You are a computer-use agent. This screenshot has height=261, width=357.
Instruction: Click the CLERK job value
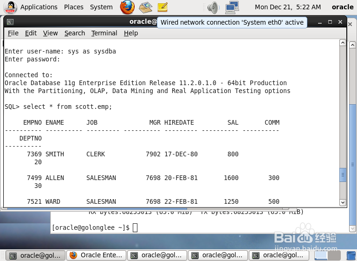pos(96,154)
